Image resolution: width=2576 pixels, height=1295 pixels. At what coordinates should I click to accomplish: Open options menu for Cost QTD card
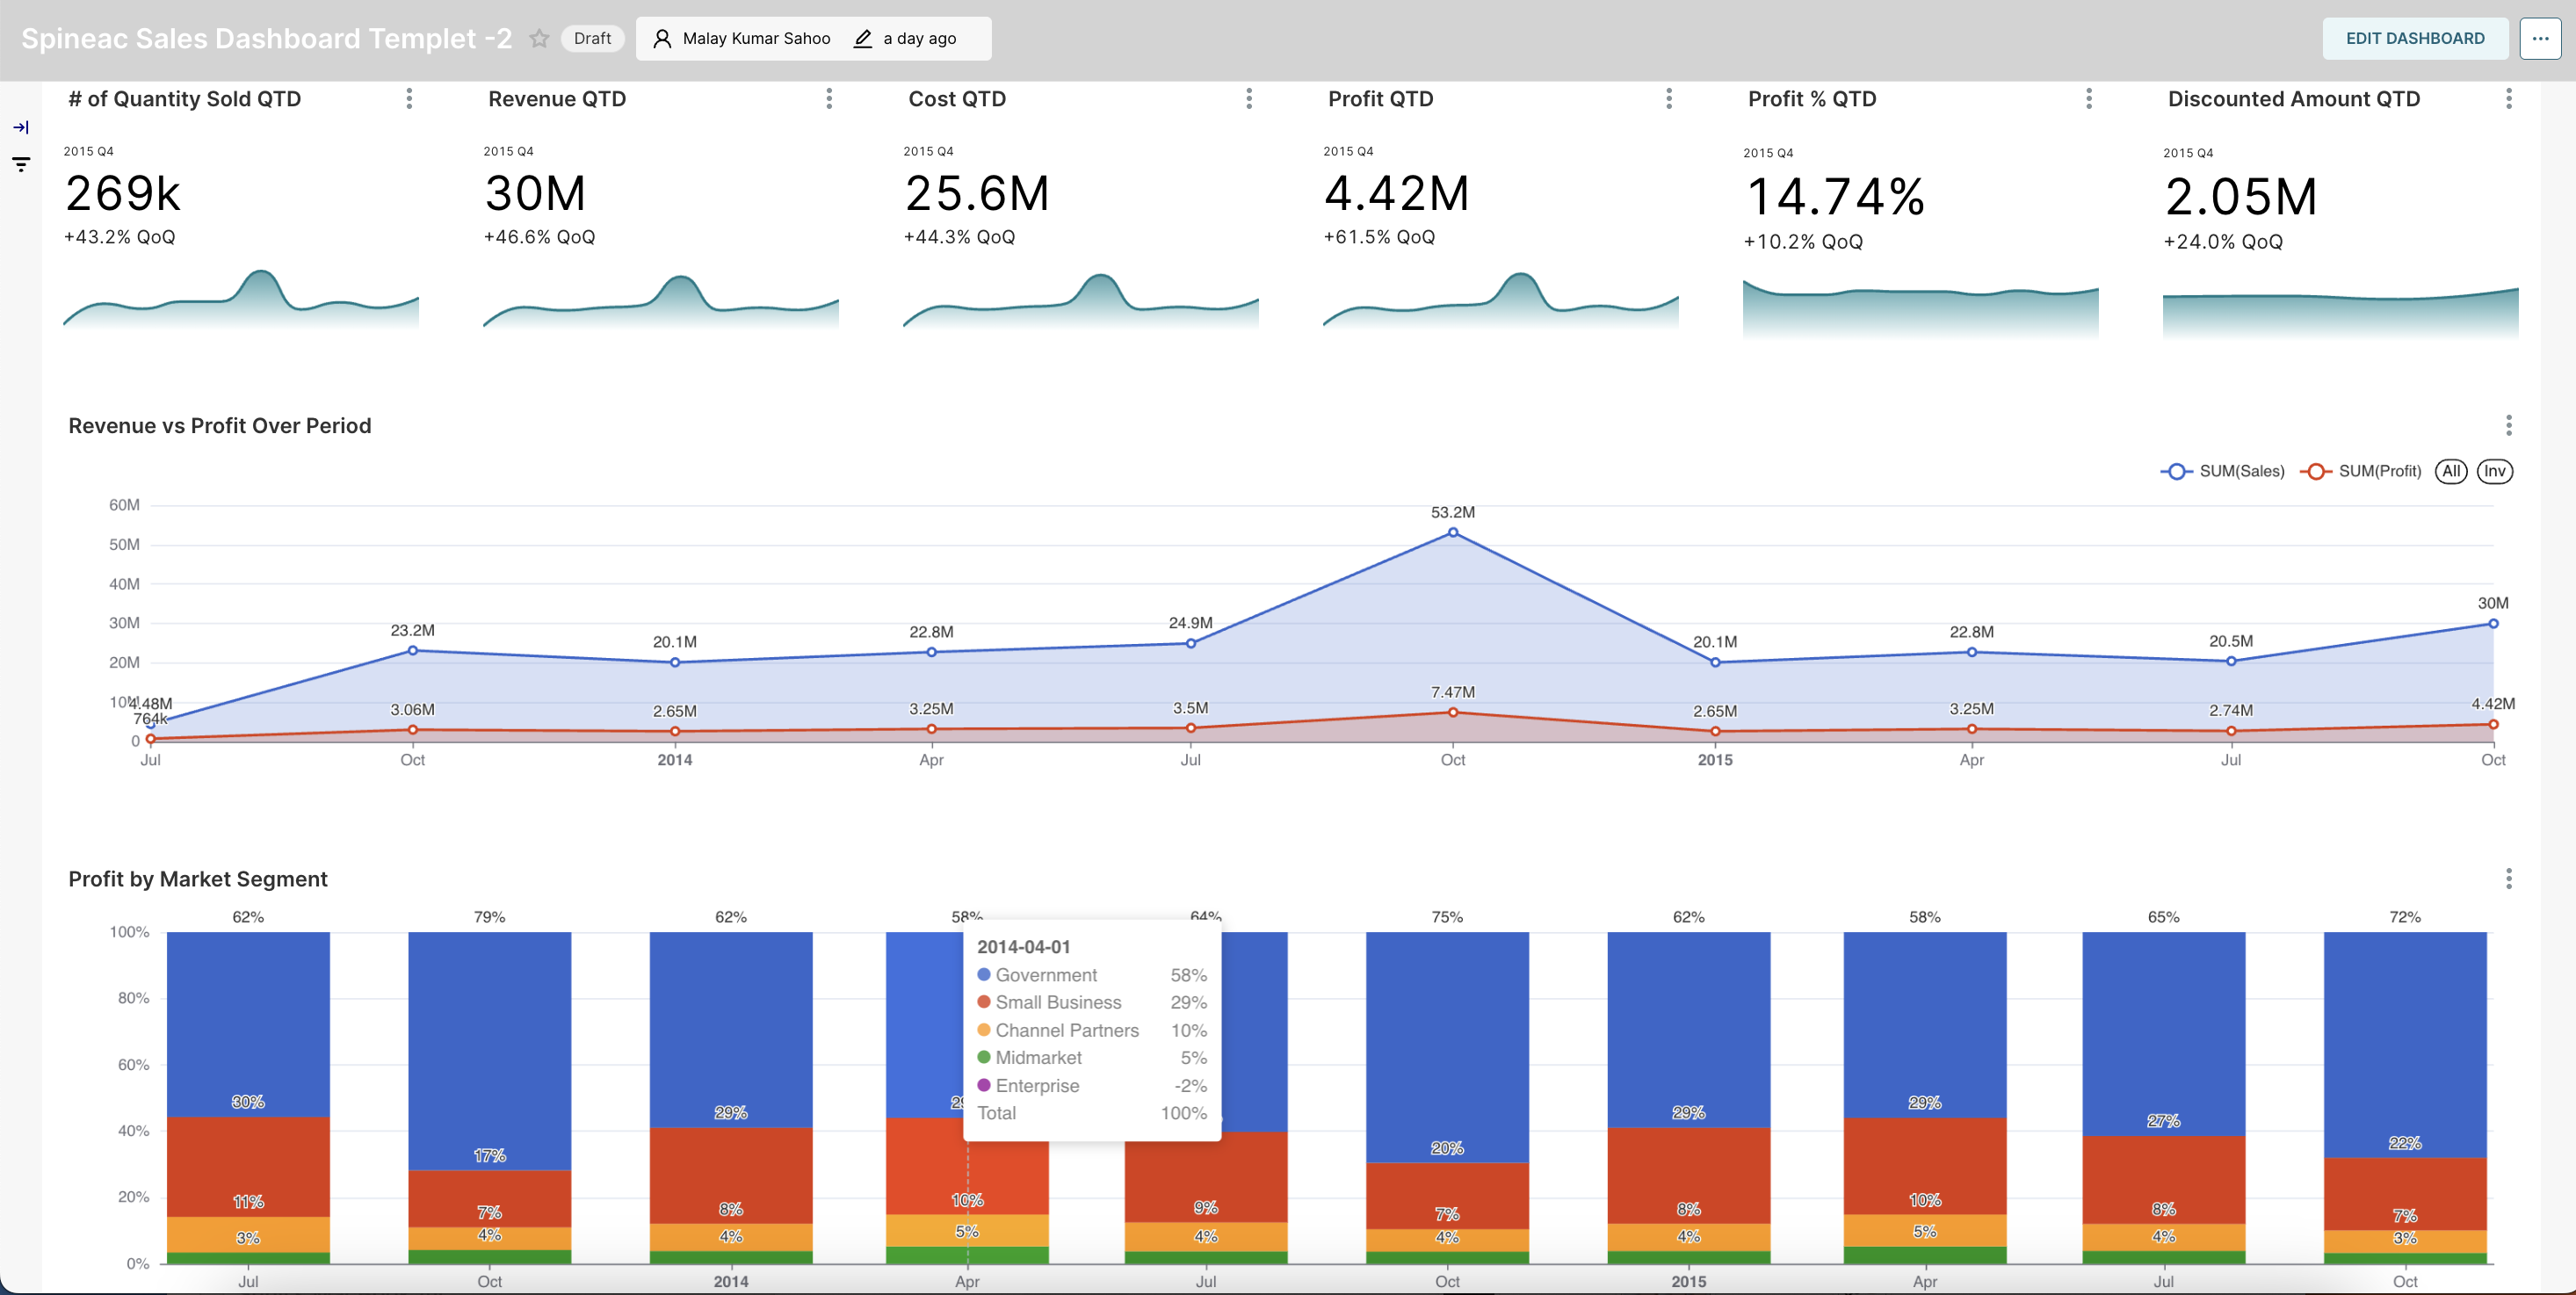pyautogui.click(x=1249, y=98)
